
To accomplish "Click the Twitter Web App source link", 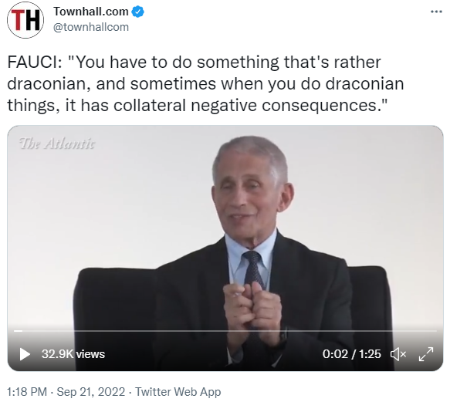I will pyautogui.click(x=178, y=392).
